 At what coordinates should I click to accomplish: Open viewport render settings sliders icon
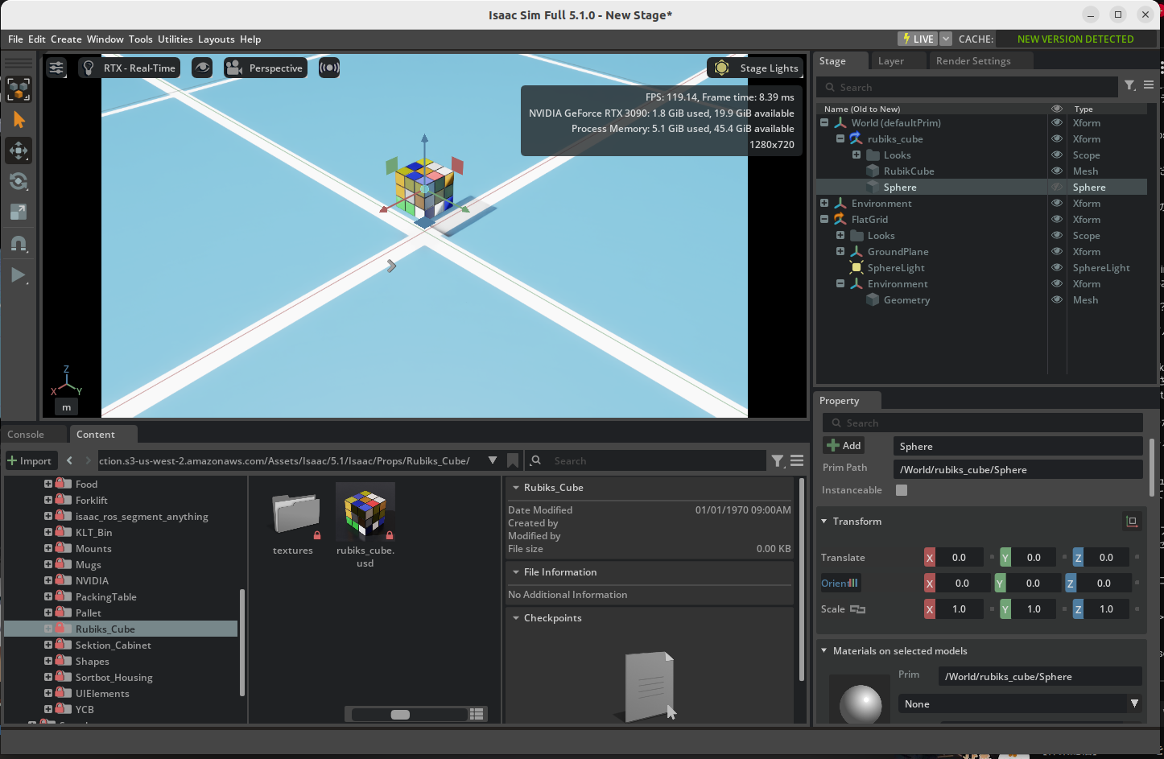tap(56, 68)
